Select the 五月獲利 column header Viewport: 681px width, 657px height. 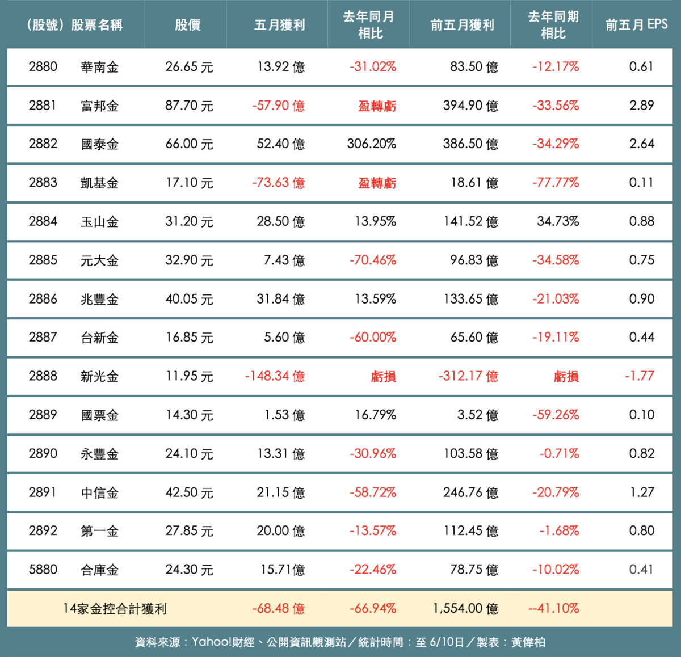pos(278,24)
